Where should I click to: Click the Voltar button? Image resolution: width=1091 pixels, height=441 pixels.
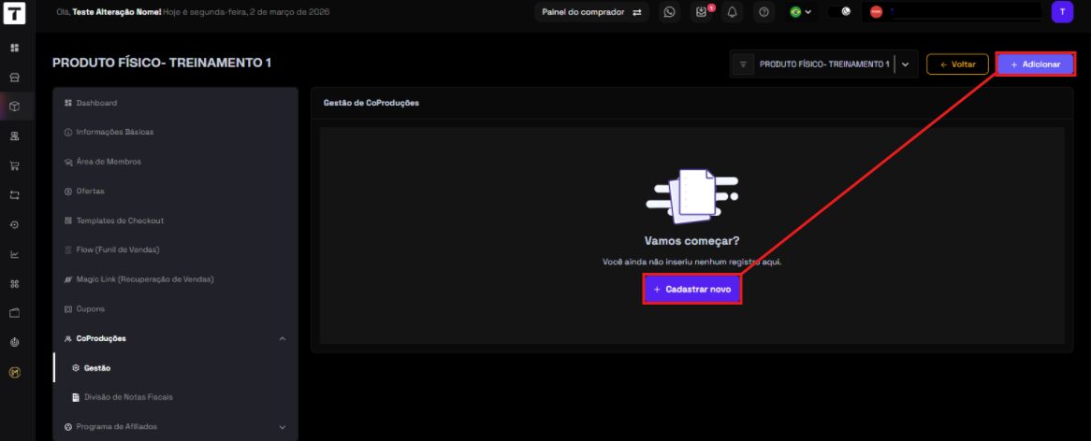tap(957, 64)
